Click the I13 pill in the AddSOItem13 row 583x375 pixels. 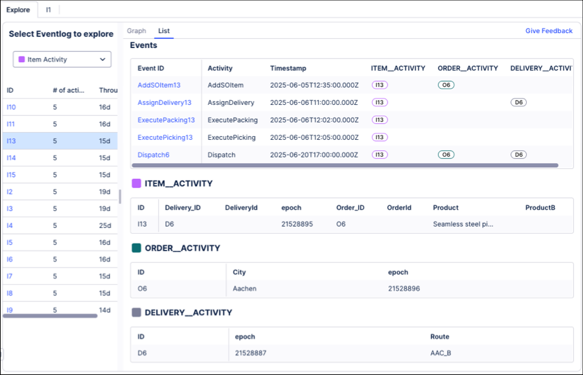tap(379, 85)
